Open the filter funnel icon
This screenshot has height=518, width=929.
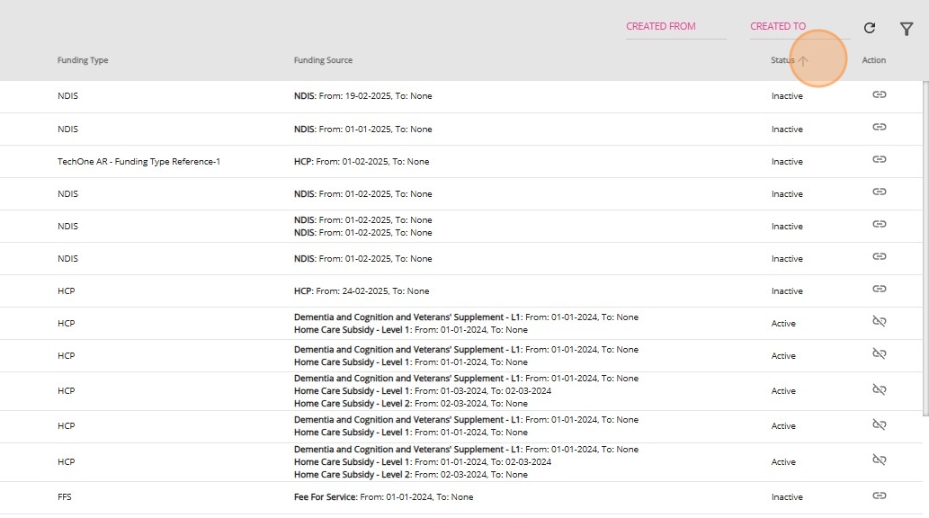(907, 29)
